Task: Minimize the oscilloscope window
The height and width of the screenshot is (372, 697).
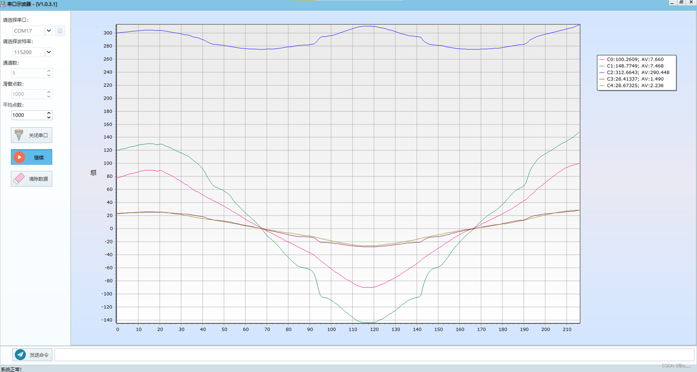Action: (672, 3)
